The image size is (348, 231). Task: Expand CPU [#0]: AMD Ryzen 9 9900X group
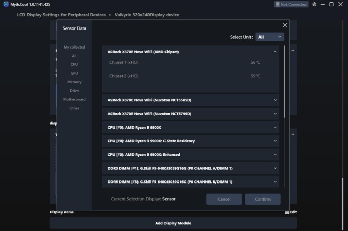(x=190, y=127)
